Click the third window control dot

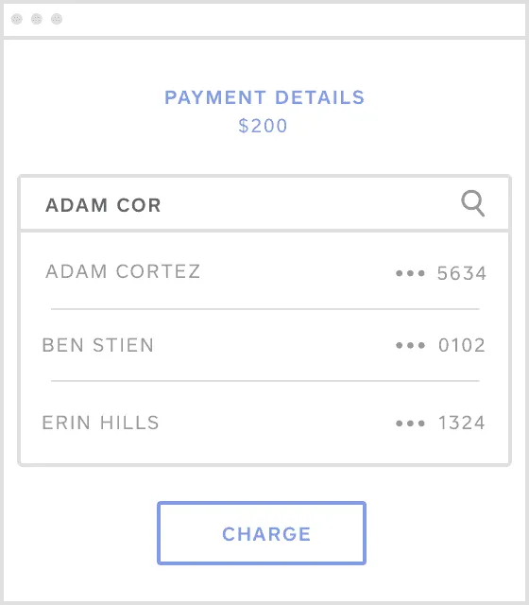click(x=57, y=19)
